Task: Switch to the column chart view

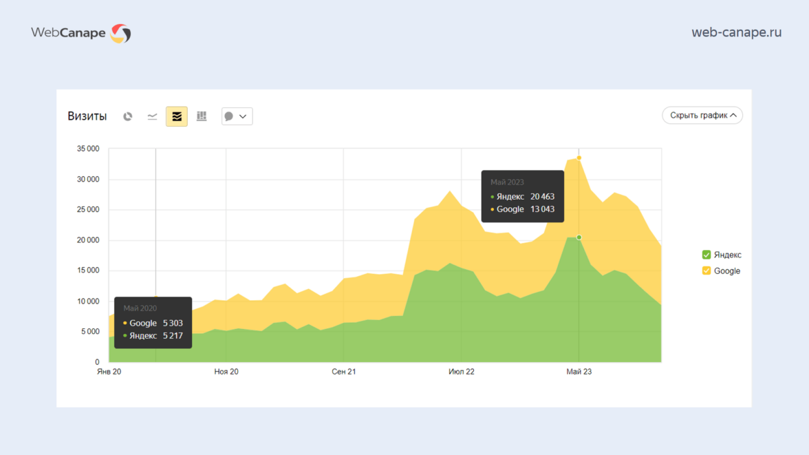Action: point(202,116)
